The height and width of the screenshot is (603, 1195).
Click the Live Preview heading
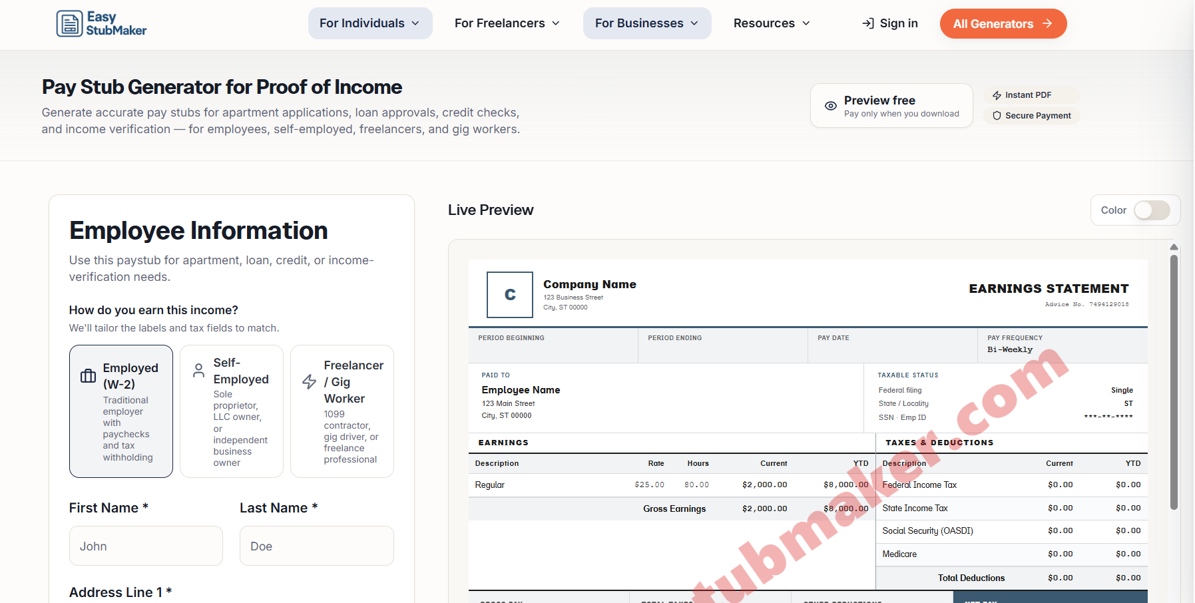tap(491, 210)
